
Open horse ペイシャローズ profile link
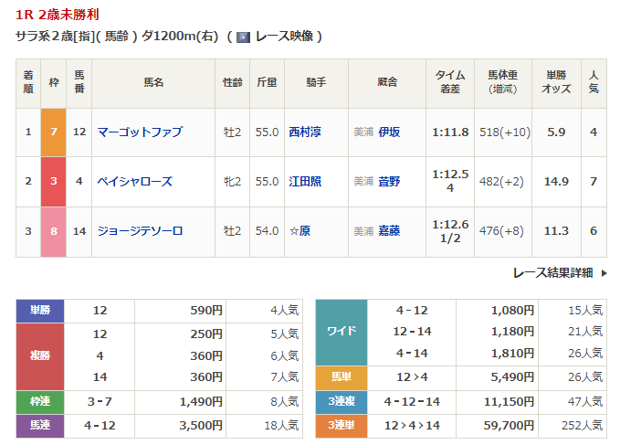134,182
